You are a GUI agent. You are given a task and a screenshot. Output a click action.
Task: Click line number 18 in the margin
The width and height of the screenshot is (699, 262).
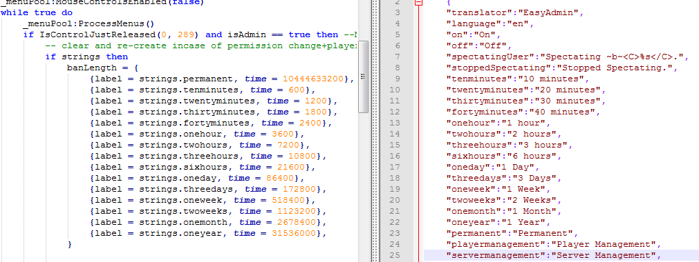395,178
